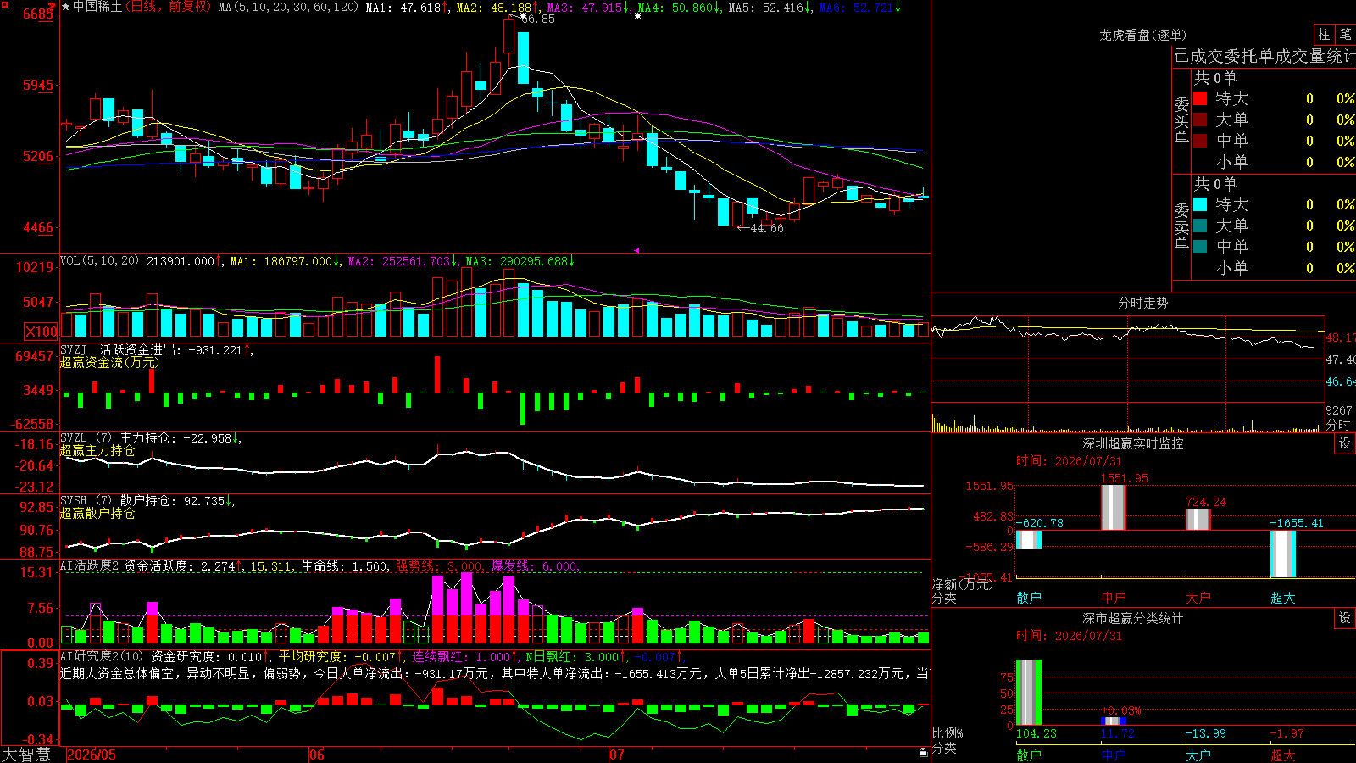This screenshot has height=763, width=1356.
Task: Click the AI研究度2(10) indicator label
Action: (x=102, y=656)
